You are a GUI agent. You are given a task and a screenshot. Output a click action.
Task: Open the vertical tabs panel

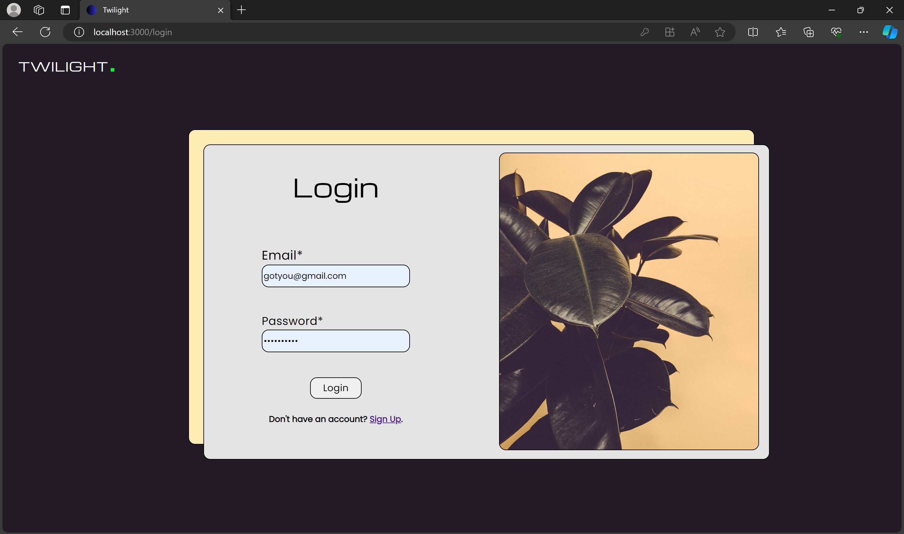click(x=65, y=10)
